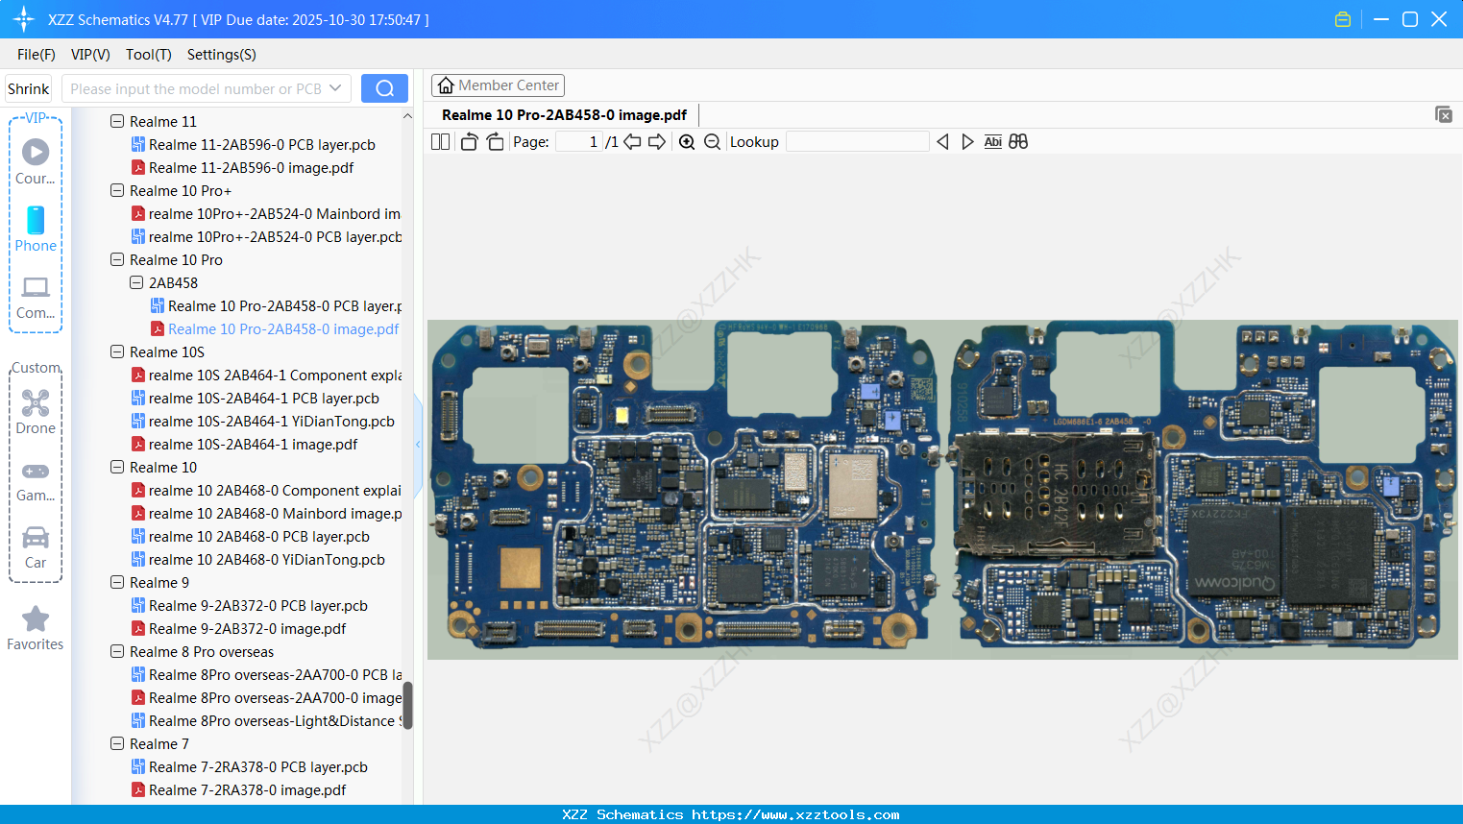Open the Phone category in sidebar
The height and width of the screenshot is (824, 1463).
(x=36, y=229)
